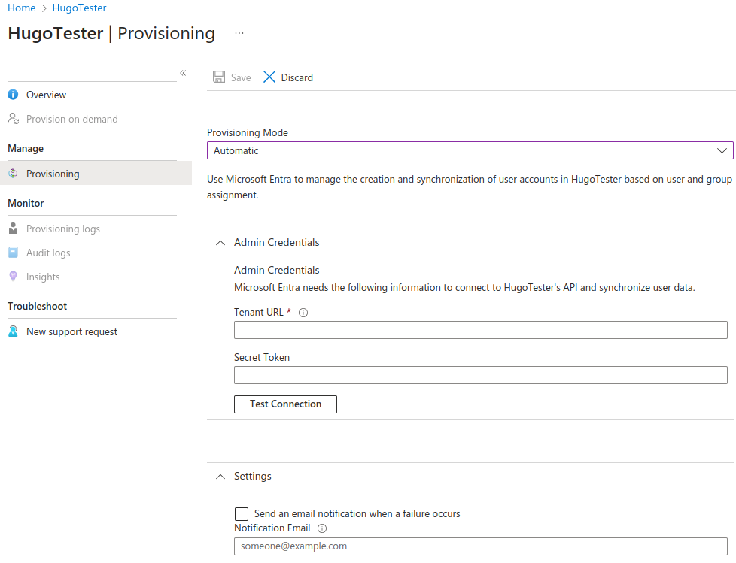The height and width of the screenshot is (563, 736).
Task: Open Insights menu item
Action: 43,277
